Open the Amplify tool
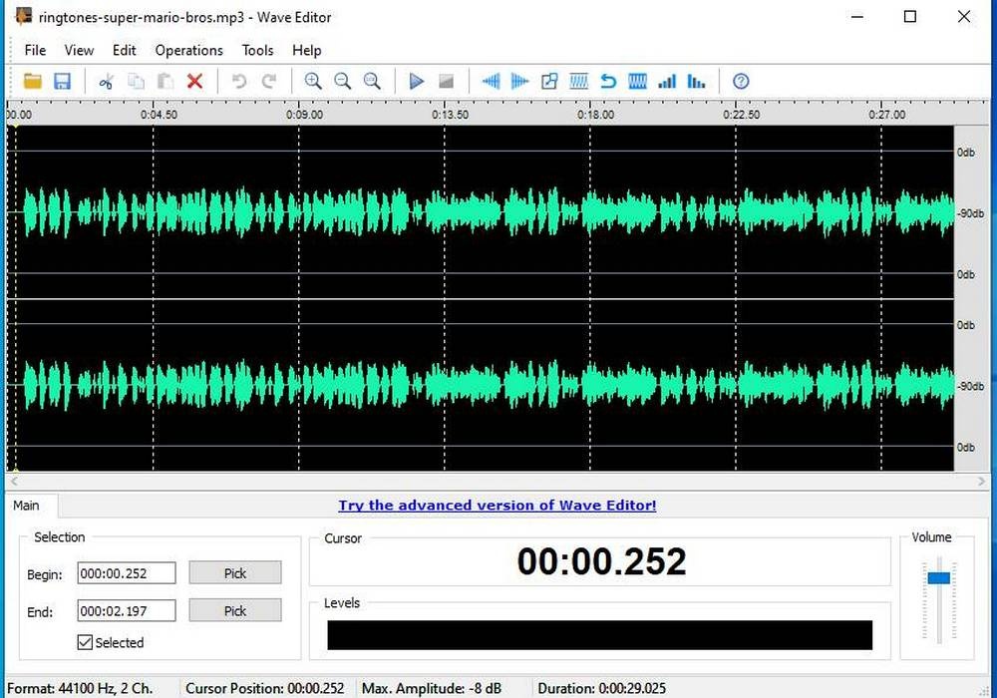This screenshot has height=698, width=997. (x=666, y=81)
